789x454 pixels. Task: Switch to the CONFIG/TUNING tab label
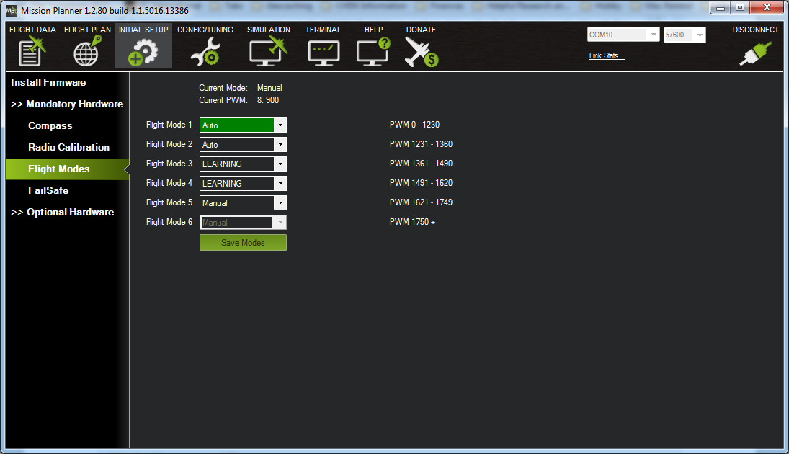[205, 30]
